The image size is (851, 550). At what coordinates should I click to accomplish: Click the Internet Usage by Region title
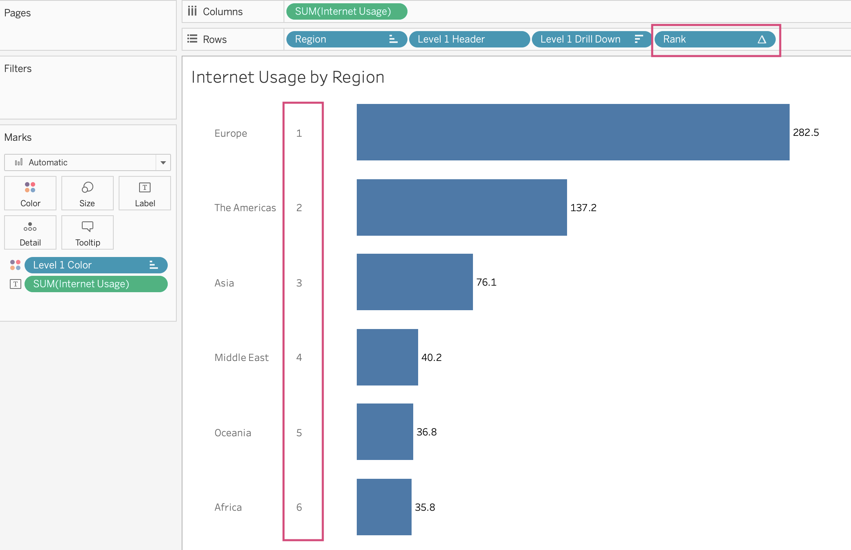coord(288,77)
